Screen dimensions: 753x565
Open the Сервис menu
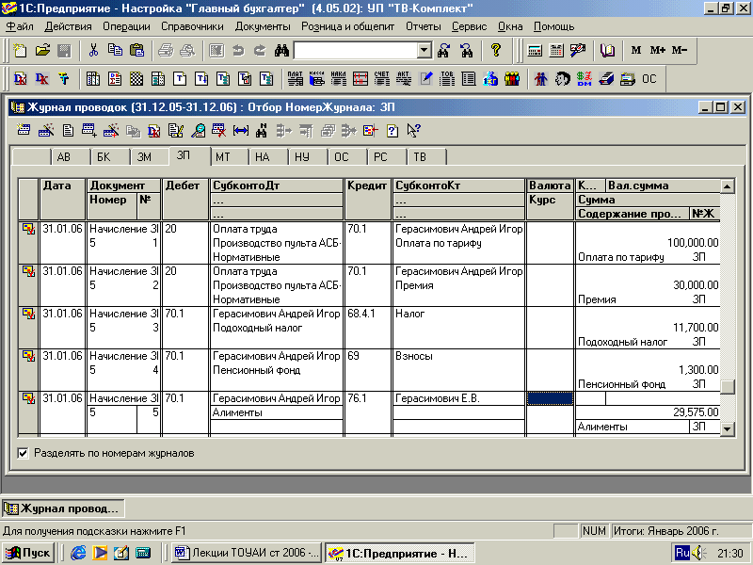point(469,26)
